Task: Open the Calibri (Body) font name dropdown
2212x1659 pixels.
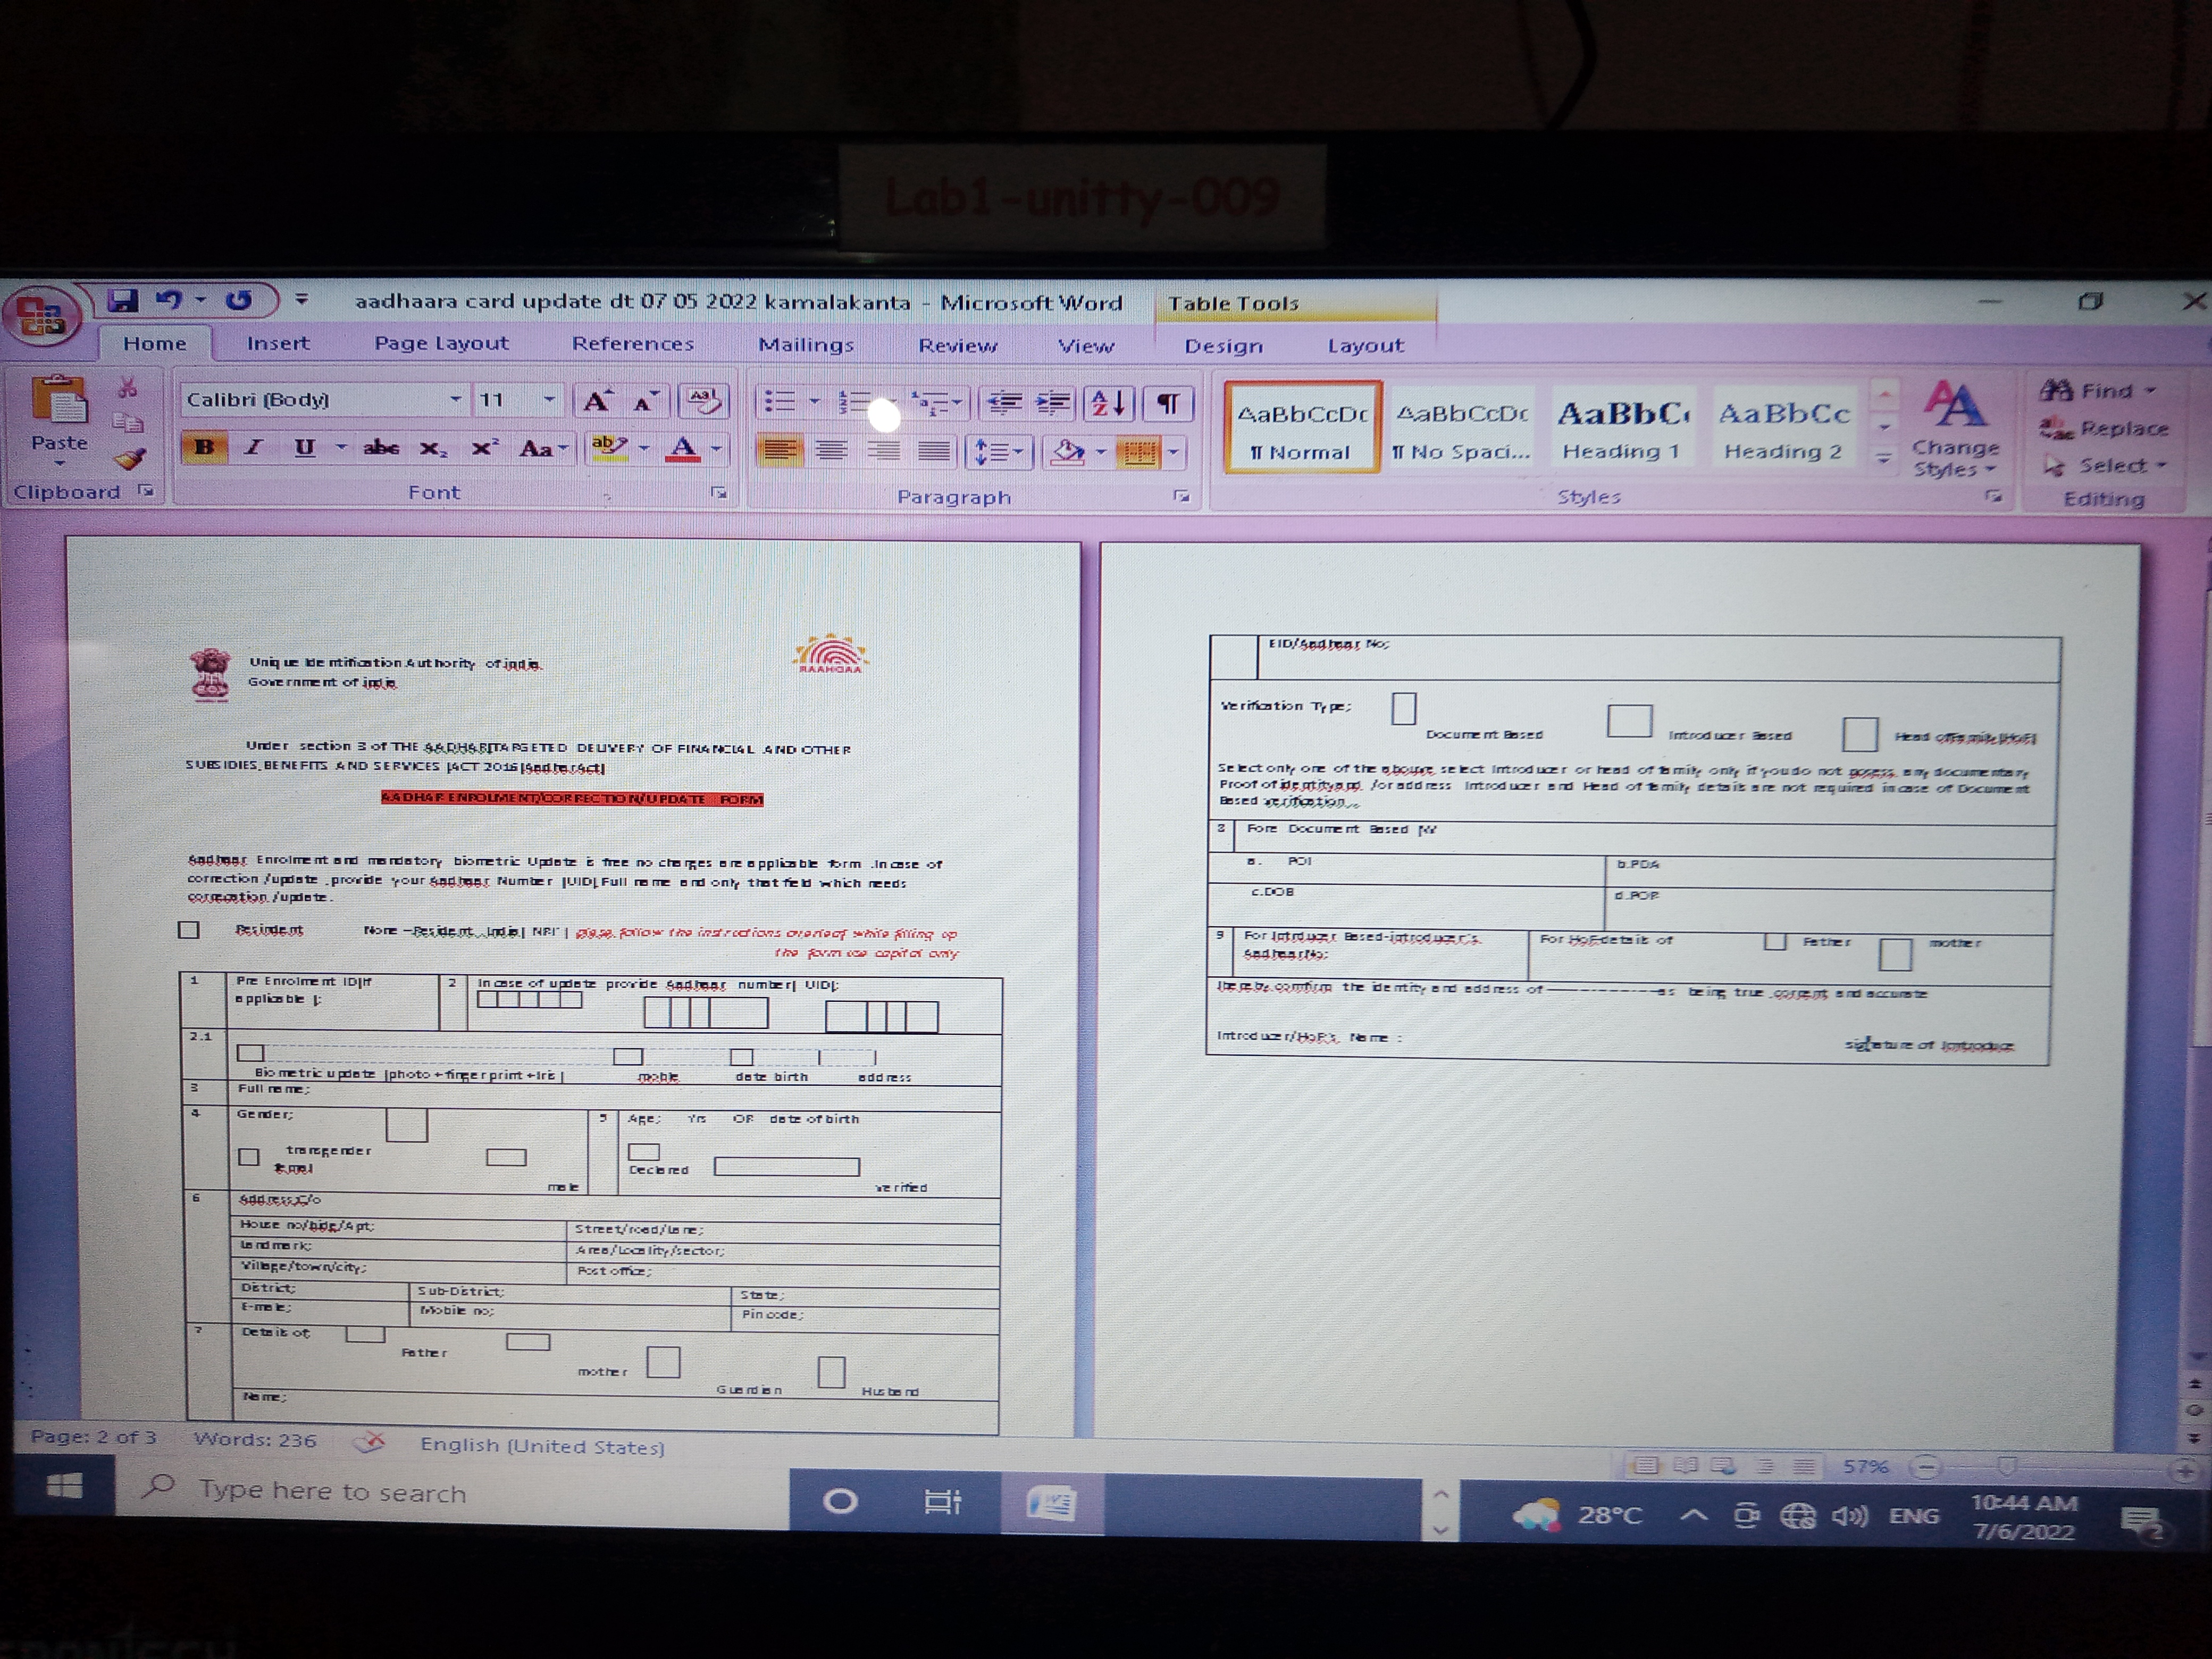Action: [x=455, y=399]
